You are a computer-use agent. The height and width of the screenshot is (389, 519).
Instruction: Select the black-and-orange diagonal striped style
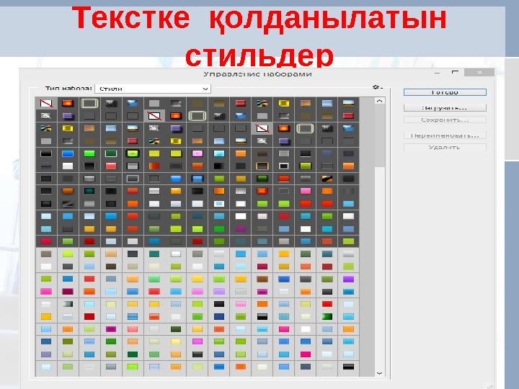coord(327,179)
